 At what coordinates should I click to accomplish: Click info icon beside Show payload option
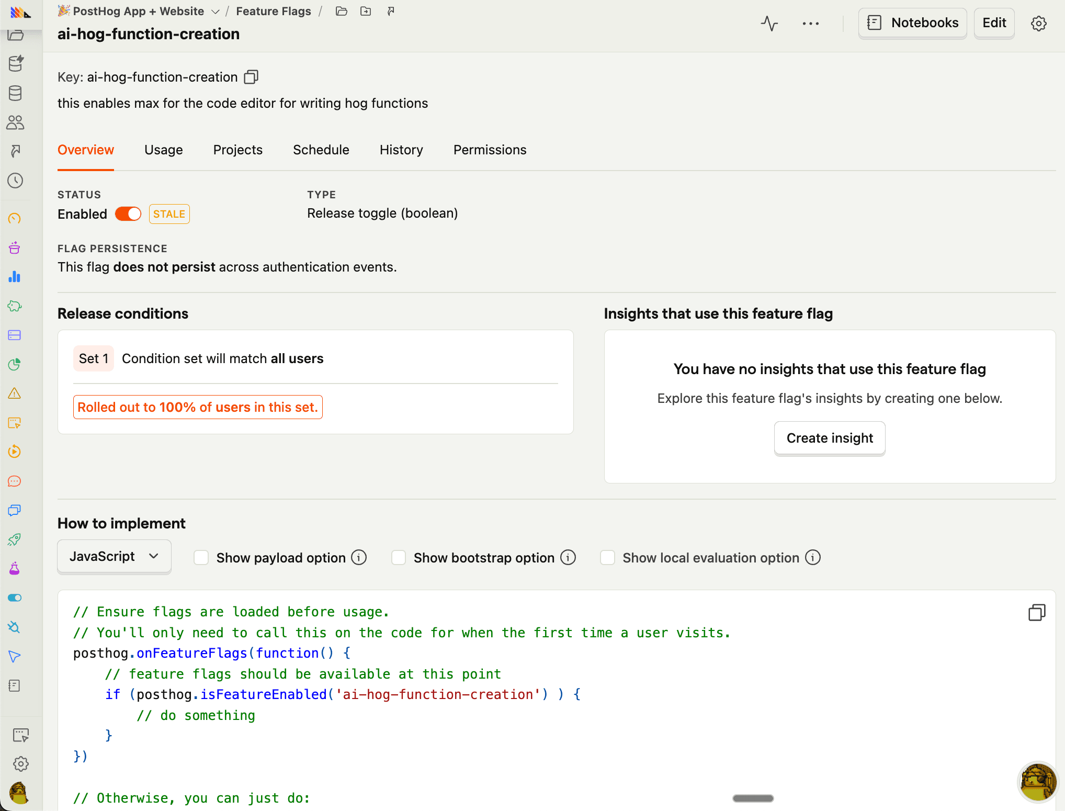coord(359,558)
